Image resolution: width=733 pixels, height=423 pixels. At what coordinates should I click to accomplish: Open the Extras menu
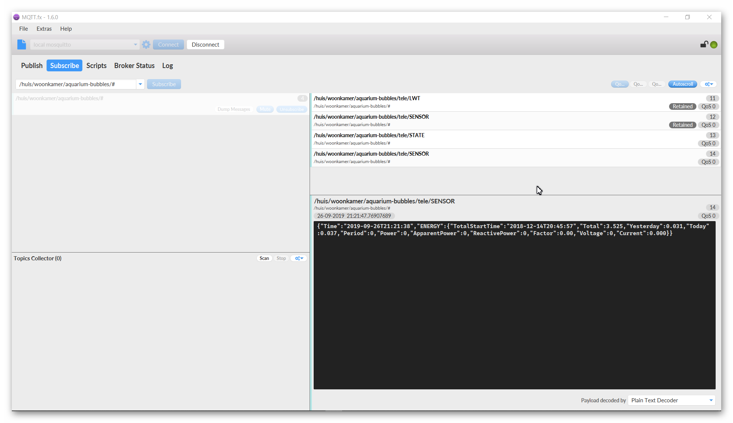(x=44, y=28)
